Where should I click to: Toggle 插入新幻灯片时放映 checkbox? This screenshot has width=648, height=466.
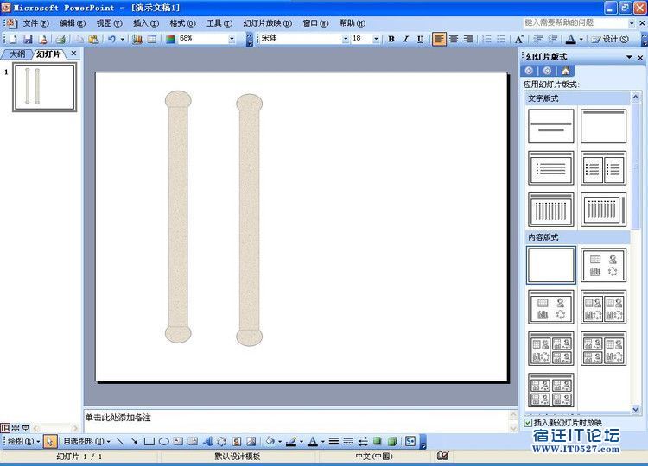pyautogui.click(x=528, y=423)
